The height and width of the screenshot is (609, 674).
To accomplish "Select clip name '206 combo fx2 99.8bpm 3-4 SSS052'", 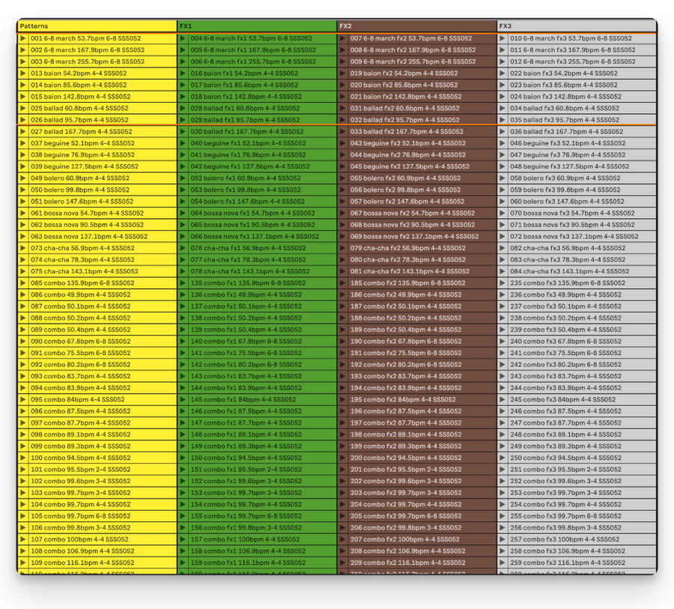I will point(406,527).
